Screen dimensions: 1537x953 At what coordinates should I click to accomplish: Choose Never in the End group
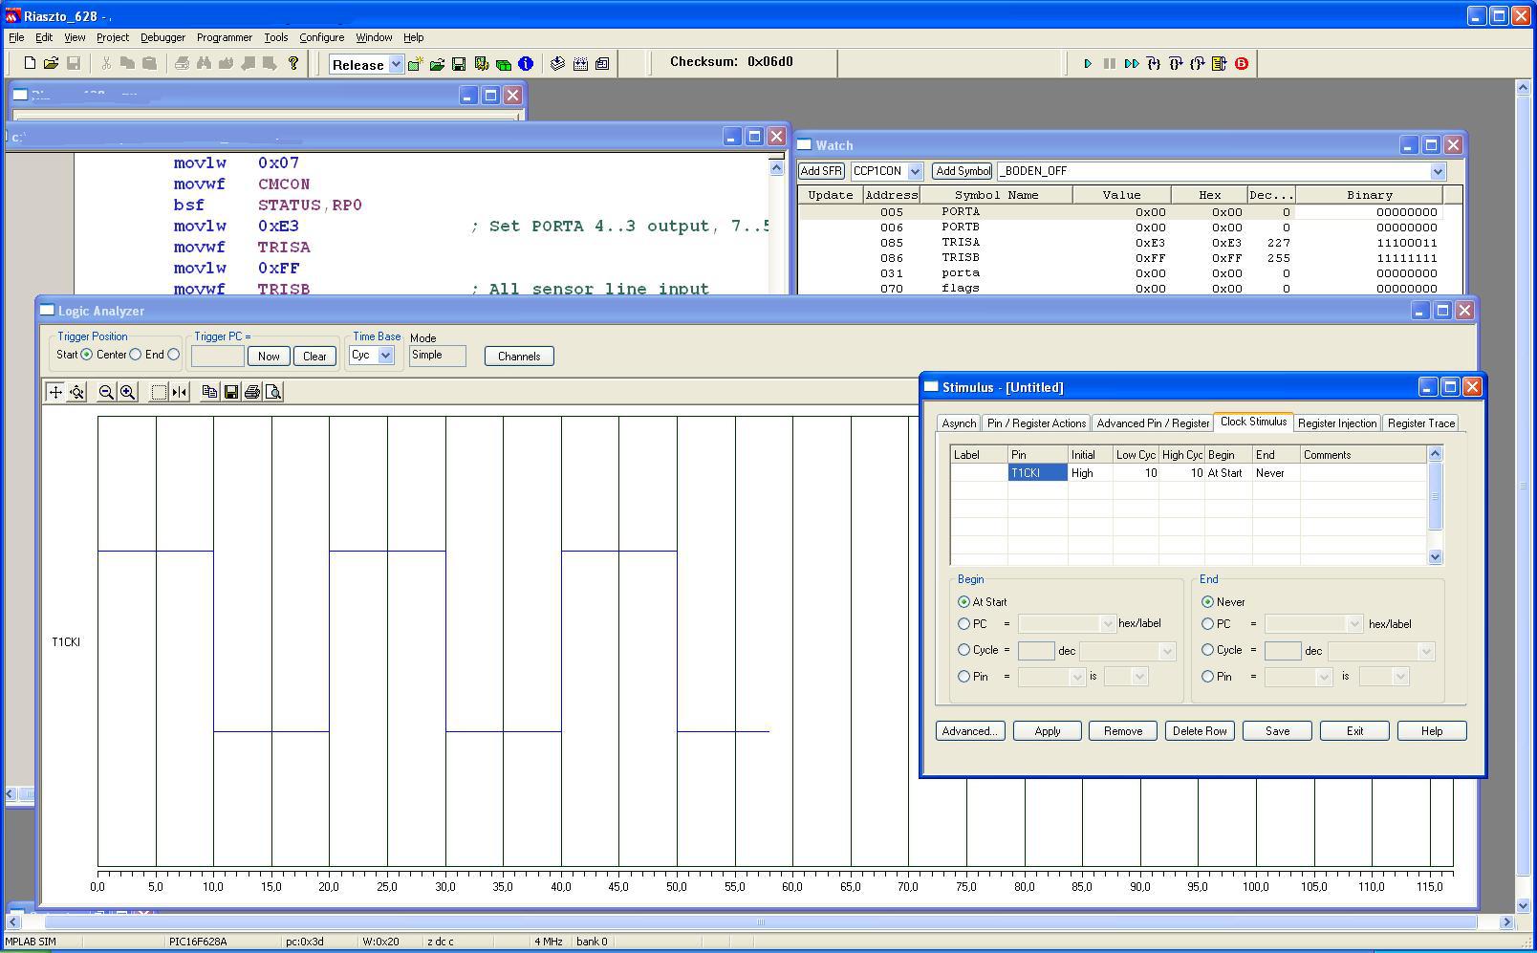[1207, 602]
